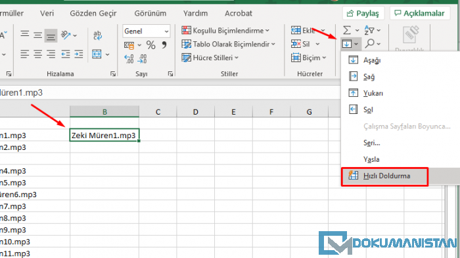Image resolution: width=460 pixels, height=258 pixels.
Task: Click the Fill down-arrow icon
Action: pos(347,44)
